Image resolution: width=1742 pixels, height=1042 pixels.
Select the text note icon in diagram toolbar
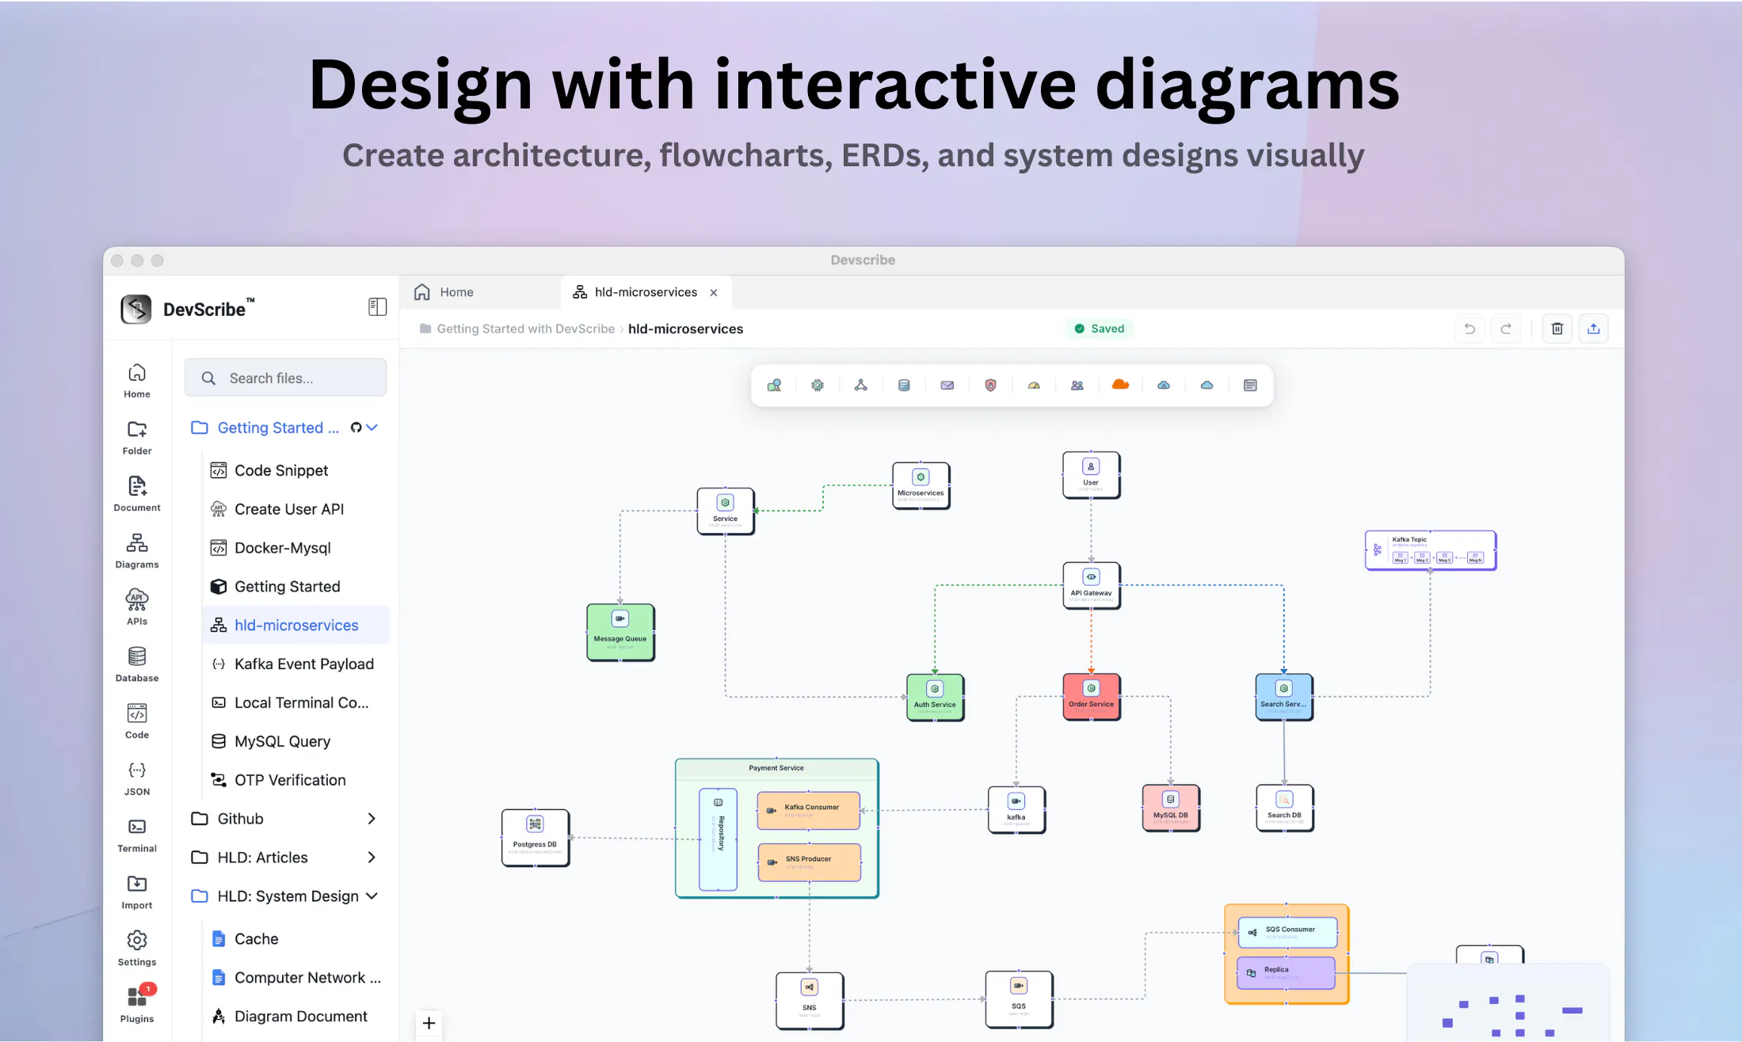click(1250, 386)
